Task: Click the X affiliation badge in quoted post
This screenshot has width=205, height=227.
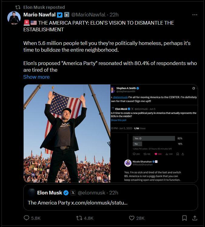Action: pos(73,193)
